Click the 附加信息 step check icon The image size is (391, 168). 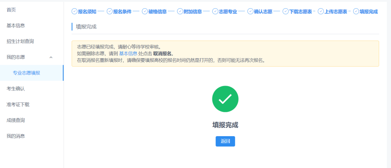(180, 12)
